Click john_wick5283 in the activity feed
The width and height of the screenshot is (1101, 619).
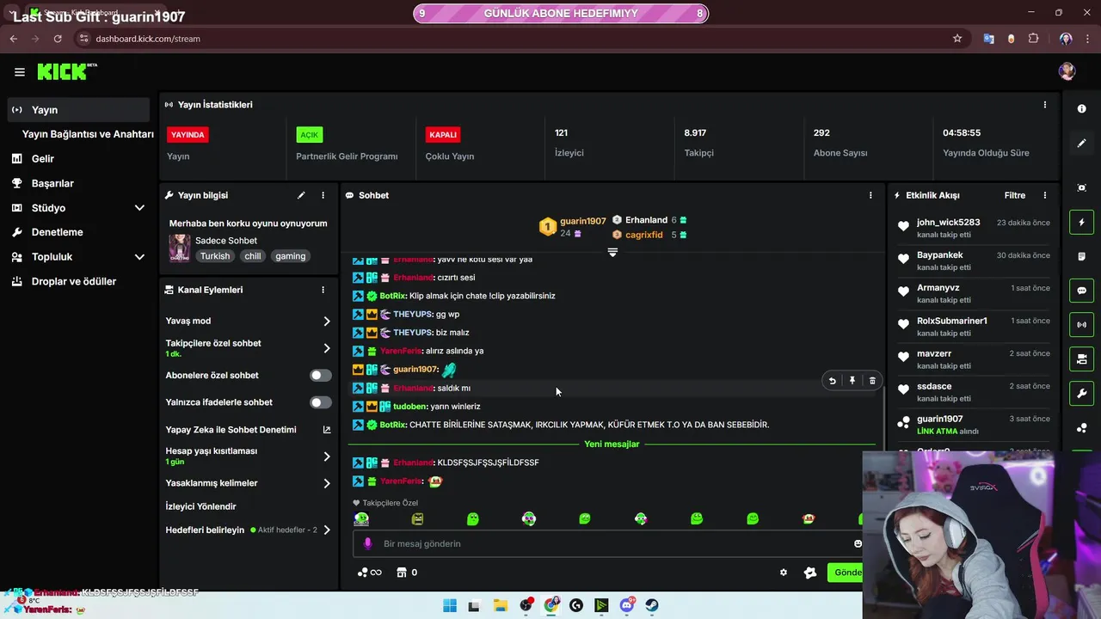click(x=948, y=223)
